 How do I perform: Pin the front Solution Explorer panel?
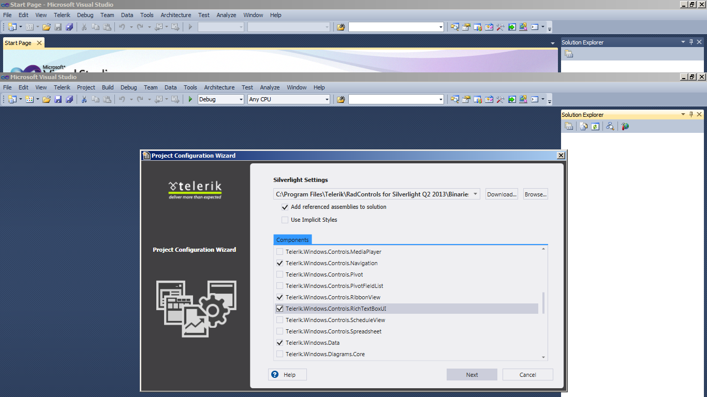(x=690, y=114)
